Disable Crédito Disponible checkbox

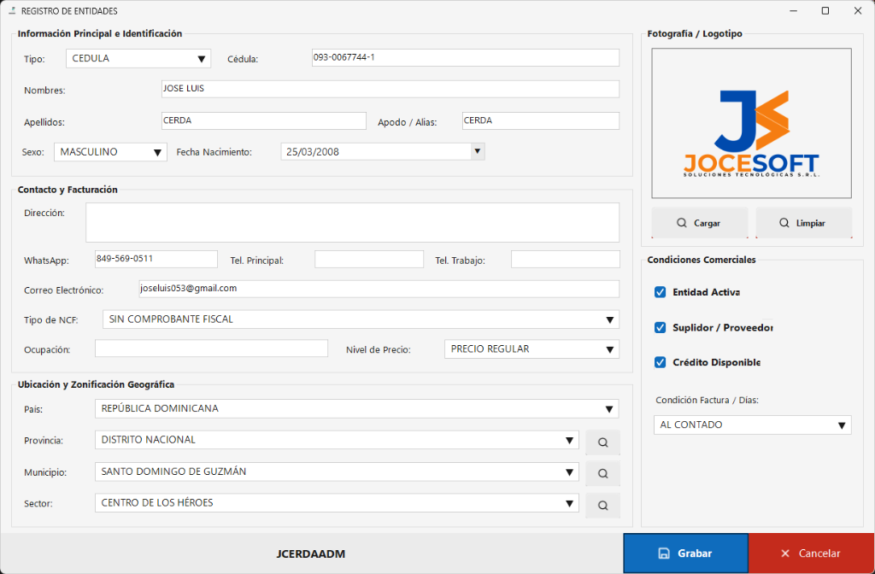tap(661, 362)
